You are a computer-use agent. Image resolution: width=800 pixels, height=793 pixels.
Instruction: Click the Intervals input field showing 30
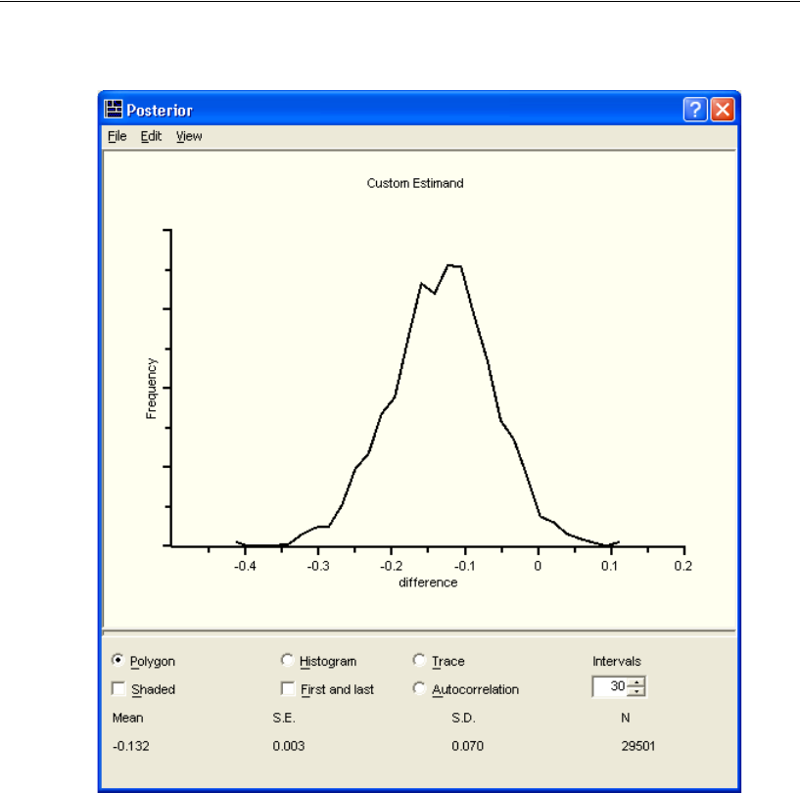click(x=610, y=686)
